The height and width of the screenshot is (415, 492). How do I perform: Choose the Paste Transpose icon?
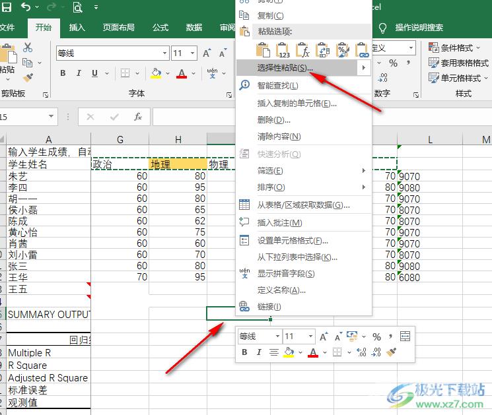click(322, 50)
